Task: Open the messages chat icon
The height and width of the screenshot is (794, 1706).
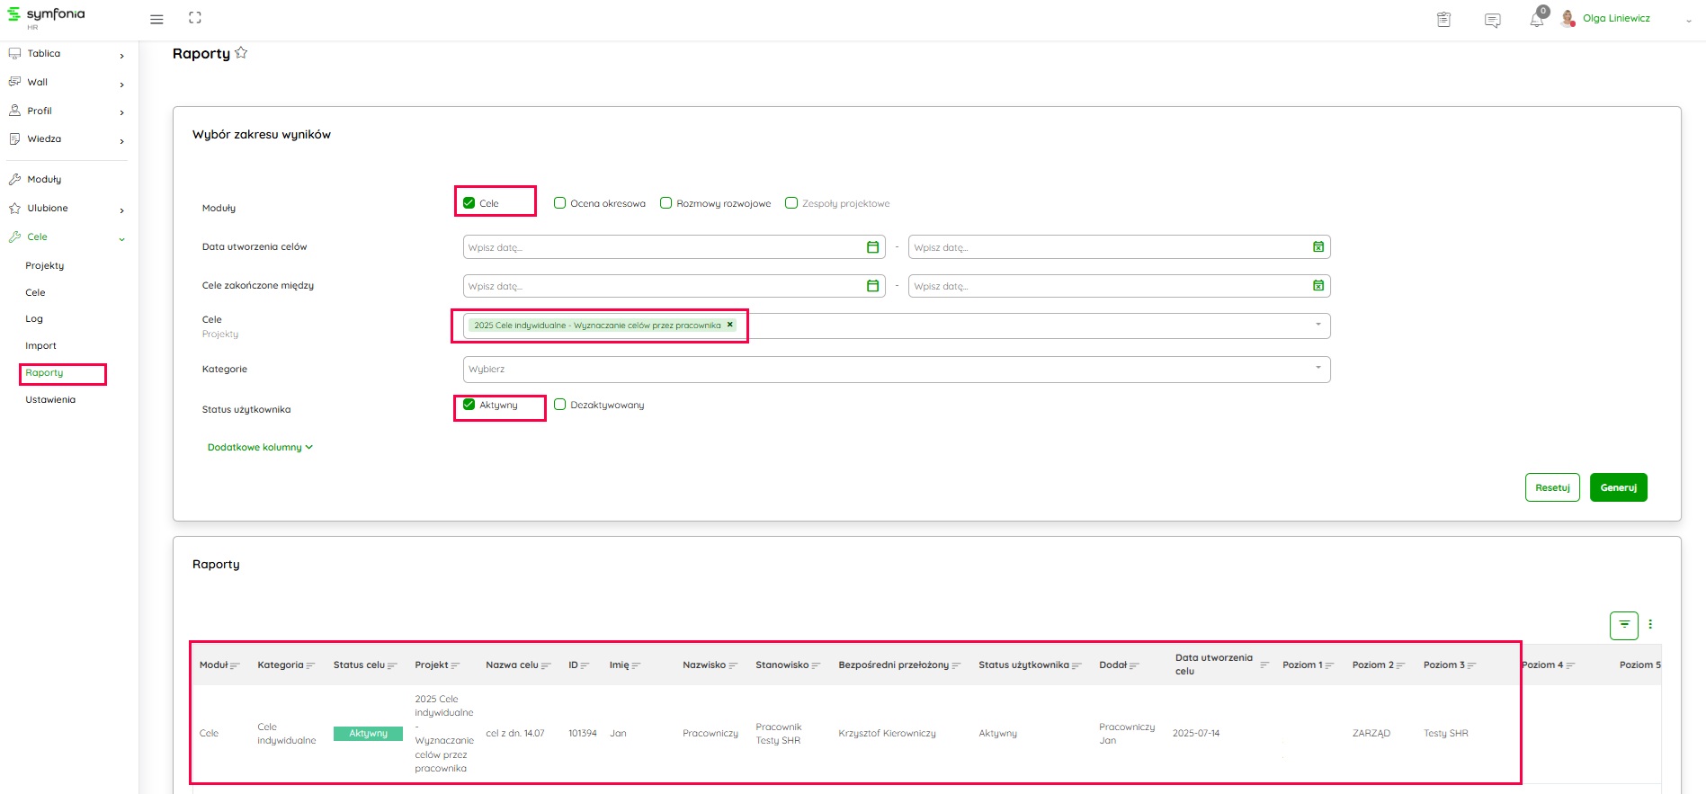Action: (x=1492, y=20)
